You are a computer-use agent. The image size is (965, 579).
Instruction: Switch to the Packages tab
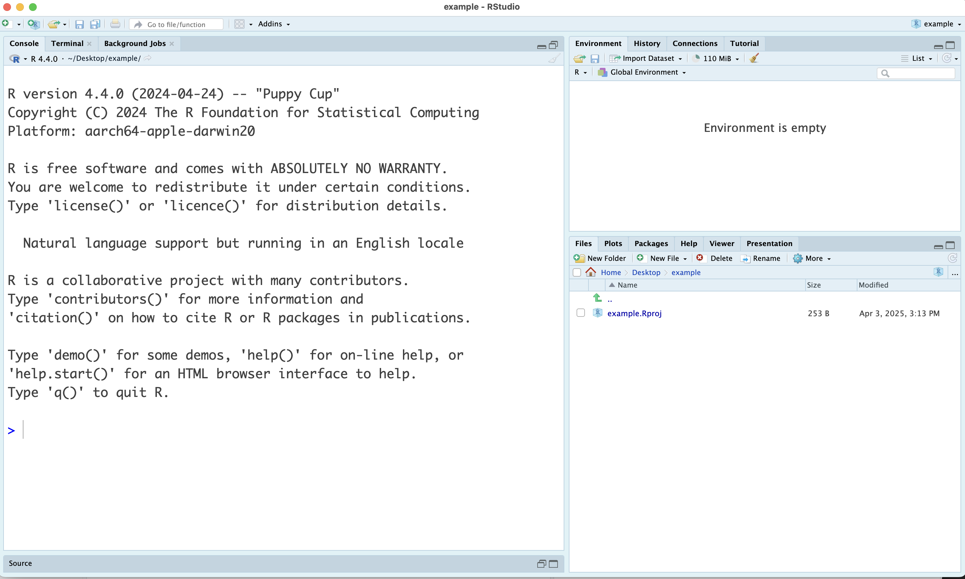(651, 243)
